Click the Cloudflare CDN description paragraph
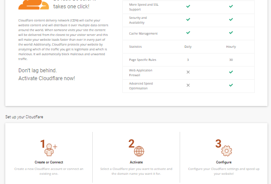271x184 pixels. (x=63, y=40)
